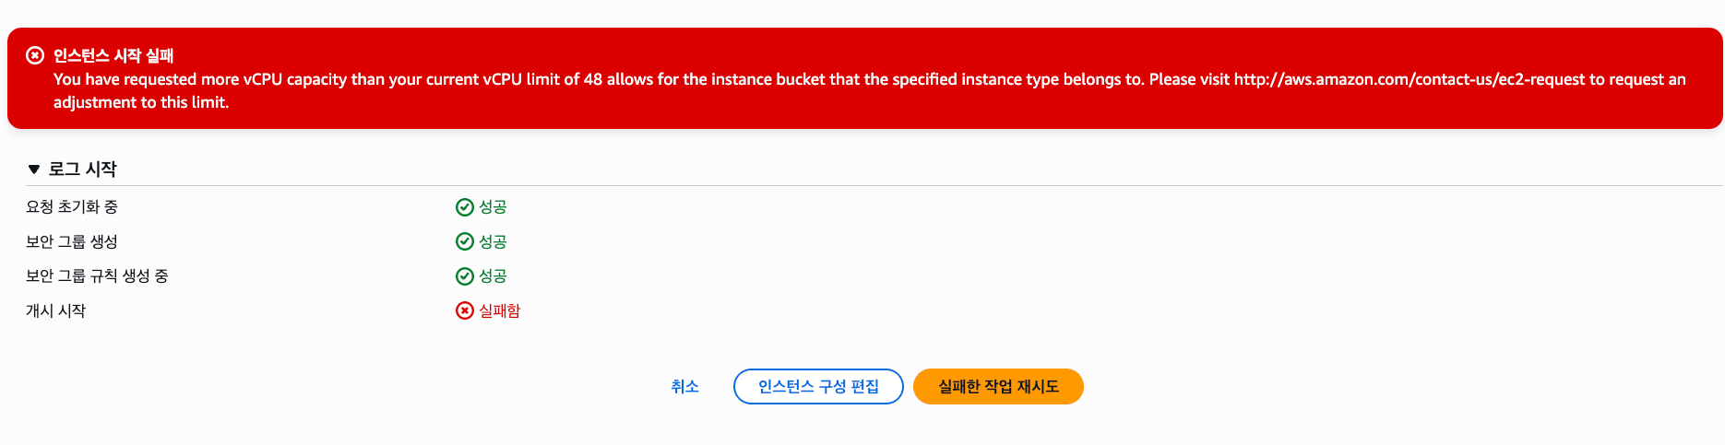Click 성공 status text for 요청 초기화 중
1725x445 pixels.
click(x=493, y=207)
